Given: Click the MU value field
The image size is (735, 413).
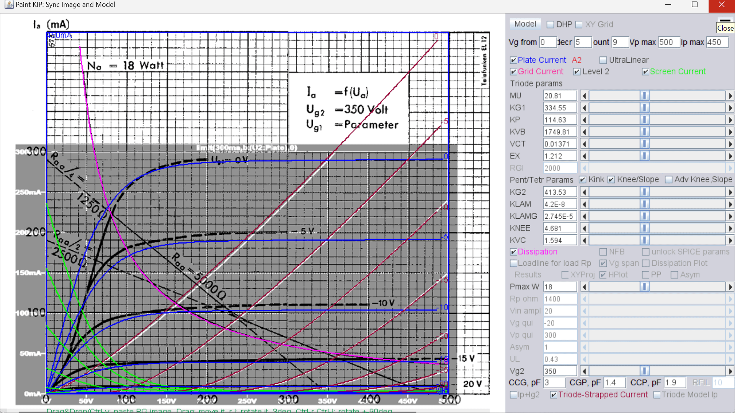Looking at the screenshot, I should (x=560, y=96).
